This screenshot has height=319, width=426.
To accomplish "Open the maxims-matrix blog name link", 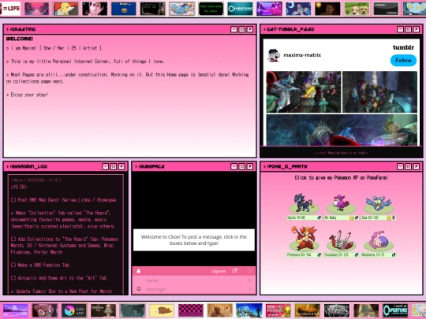I will (x=302, y=55).
